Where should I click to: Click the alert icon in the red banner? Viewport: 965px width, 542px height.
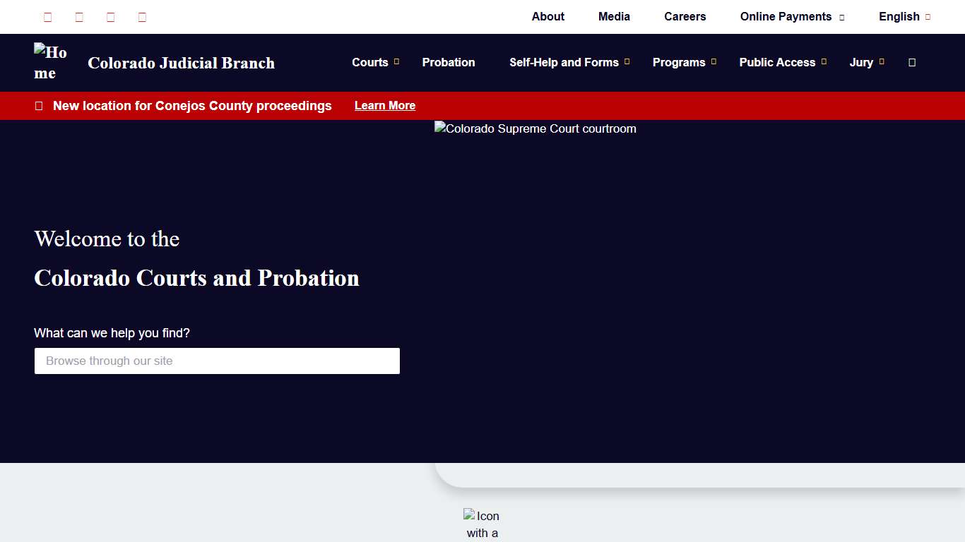pos(39,106)
